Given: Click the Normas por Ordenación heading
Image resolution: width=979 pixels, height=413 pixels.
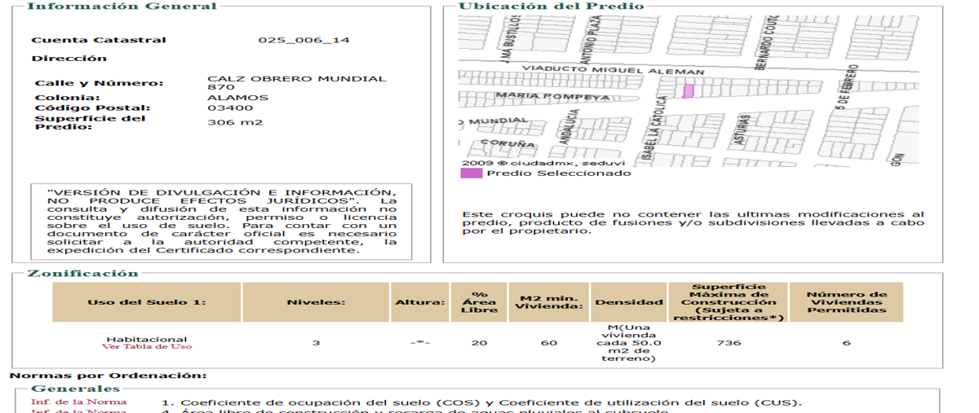Looking at the screenshot, I should coord(108,376).
